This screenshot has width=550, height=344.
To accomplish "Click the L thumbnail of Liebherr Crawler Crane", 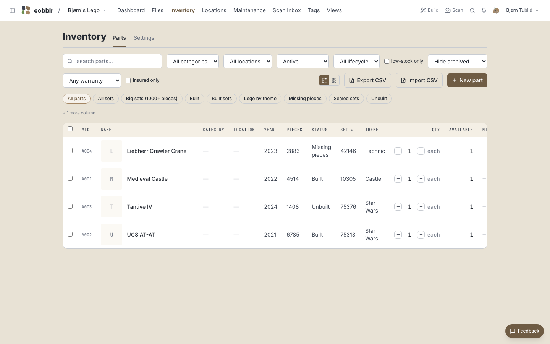I will [x=112, y=151].
